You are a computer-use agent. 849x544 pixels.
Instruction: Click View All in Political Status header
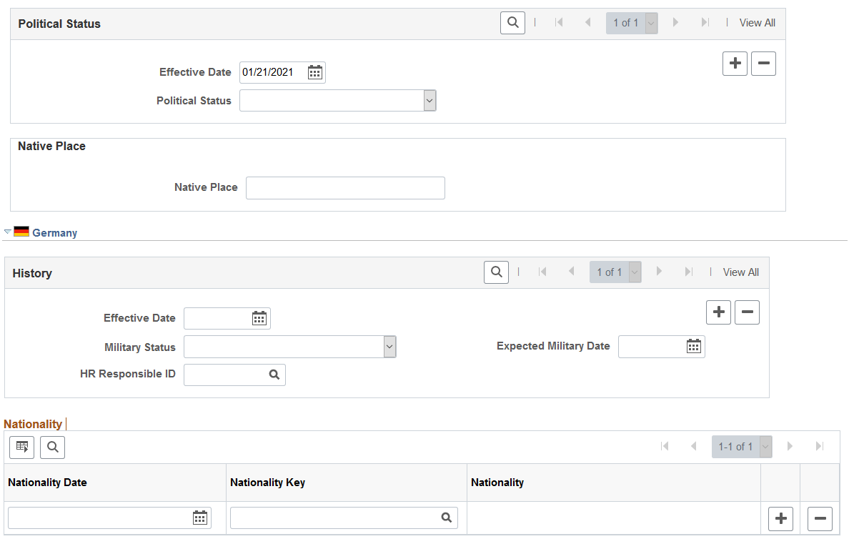coord(757,23)
